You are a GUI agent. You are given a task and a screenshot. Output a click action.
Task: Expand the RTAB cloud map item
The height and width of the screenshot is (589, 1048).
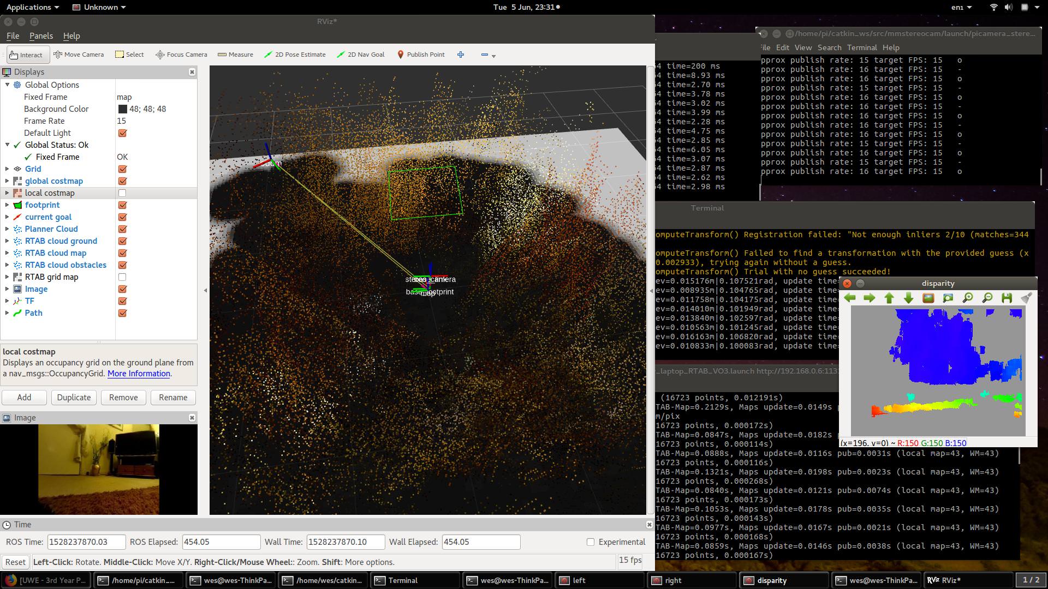7,253
